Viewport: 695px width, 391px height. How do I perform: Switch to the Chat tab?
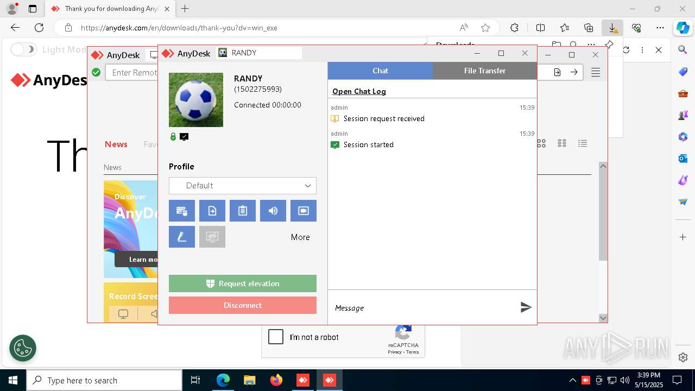click(380, 71)
